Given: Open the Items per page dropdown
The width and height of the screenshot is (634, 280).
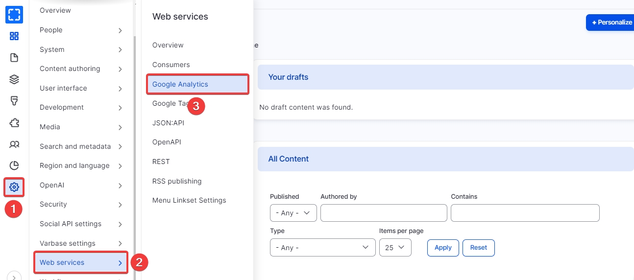Looking at the screenshot, I should (x=395, y=248).
